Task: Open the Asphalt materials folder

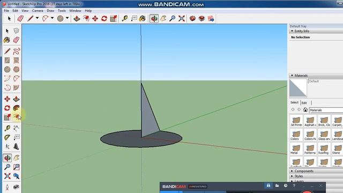Action: pyautogui.click(x=310, y=121)
